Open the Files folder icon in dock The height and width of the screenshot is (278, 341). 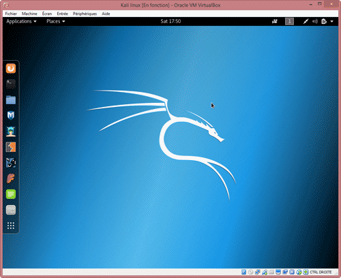[x=11, y=99]
